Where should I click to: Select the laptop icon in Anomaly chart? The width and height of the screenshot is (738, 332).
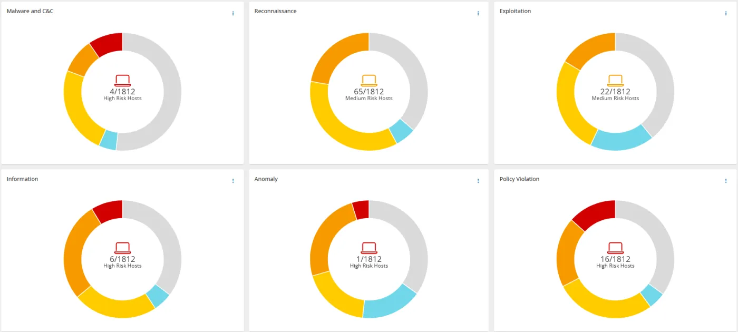point(369,248)
